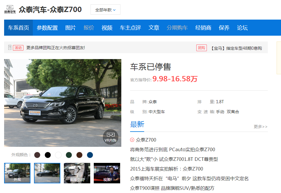The image size is (281, 193).
Task: Open 宝马指定车型48期0息购 promo link
Action: pyautogui.click(x=236, y=48)
